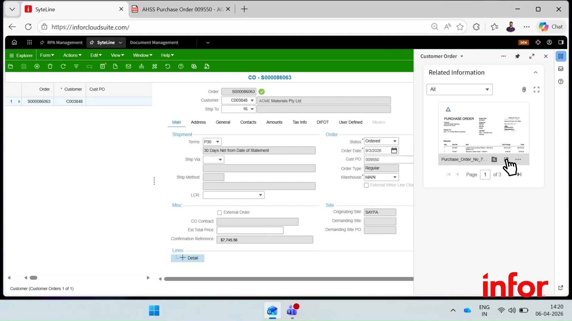The height and width of the screenshot is (321, 572).
Task: Open the LCR dropdown
Action: 260,195
